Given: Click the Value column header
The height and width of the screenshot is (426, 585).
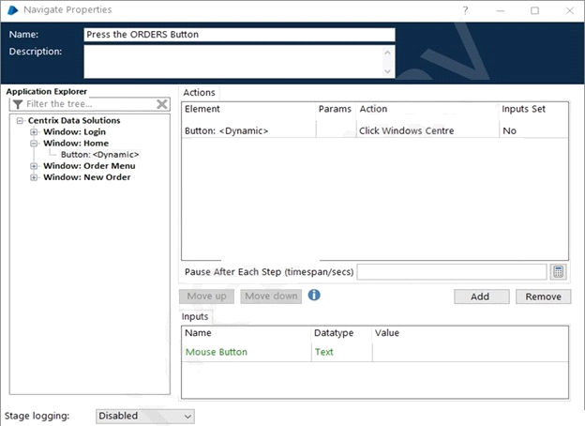Looking at the screenshot, I should (x=470, y=333).
